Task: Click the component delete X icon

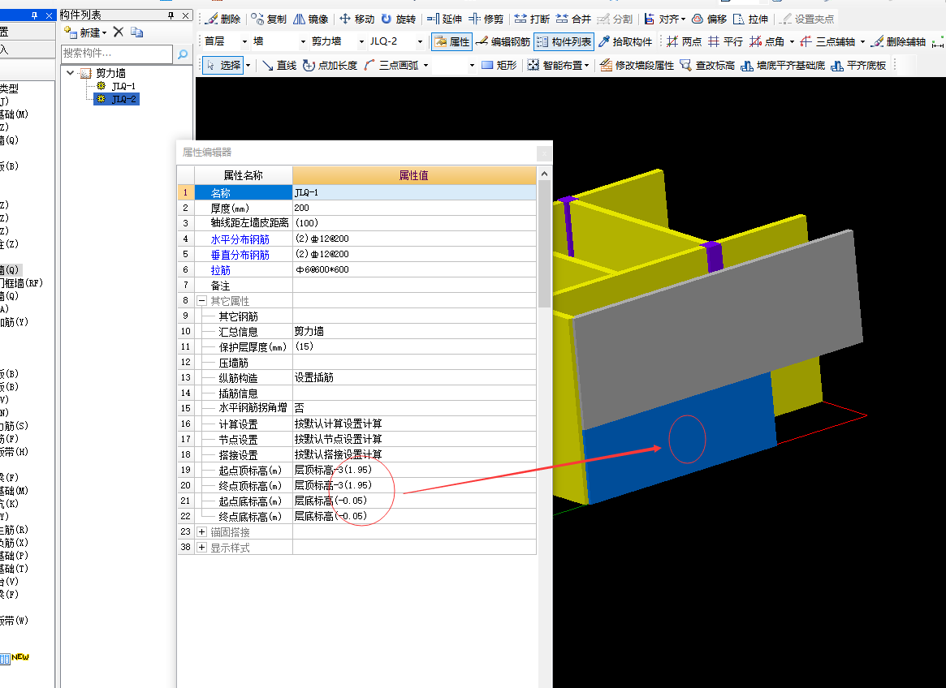Action: 119,32
